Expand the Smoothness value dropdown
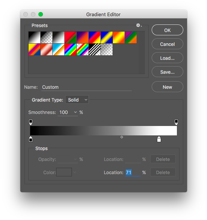The width and height of the screenshot is (207, 220). [75, 112]
